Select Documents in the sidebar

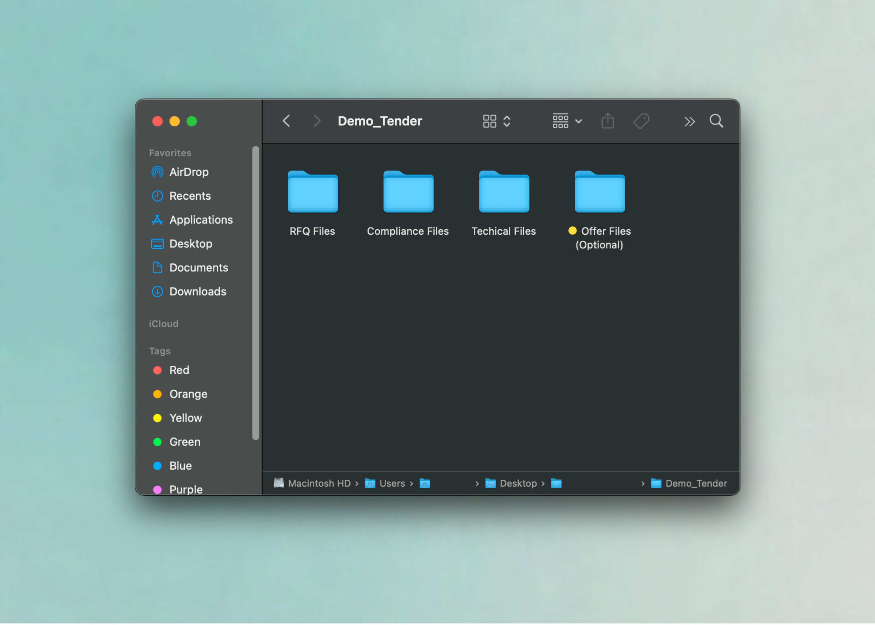tap(198, 268)
